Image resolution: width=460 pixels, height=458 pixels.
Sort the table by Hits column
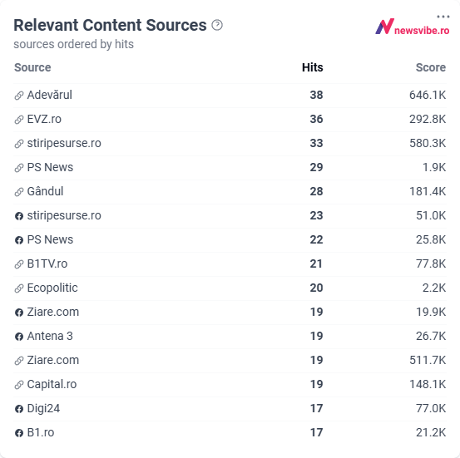point(313,67)
